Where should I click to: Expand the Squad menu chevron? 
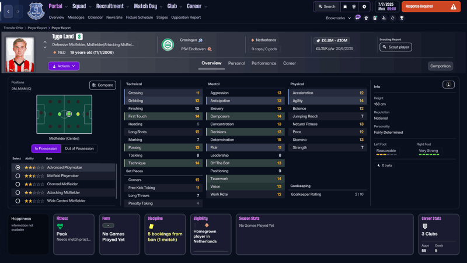[90, 6]
